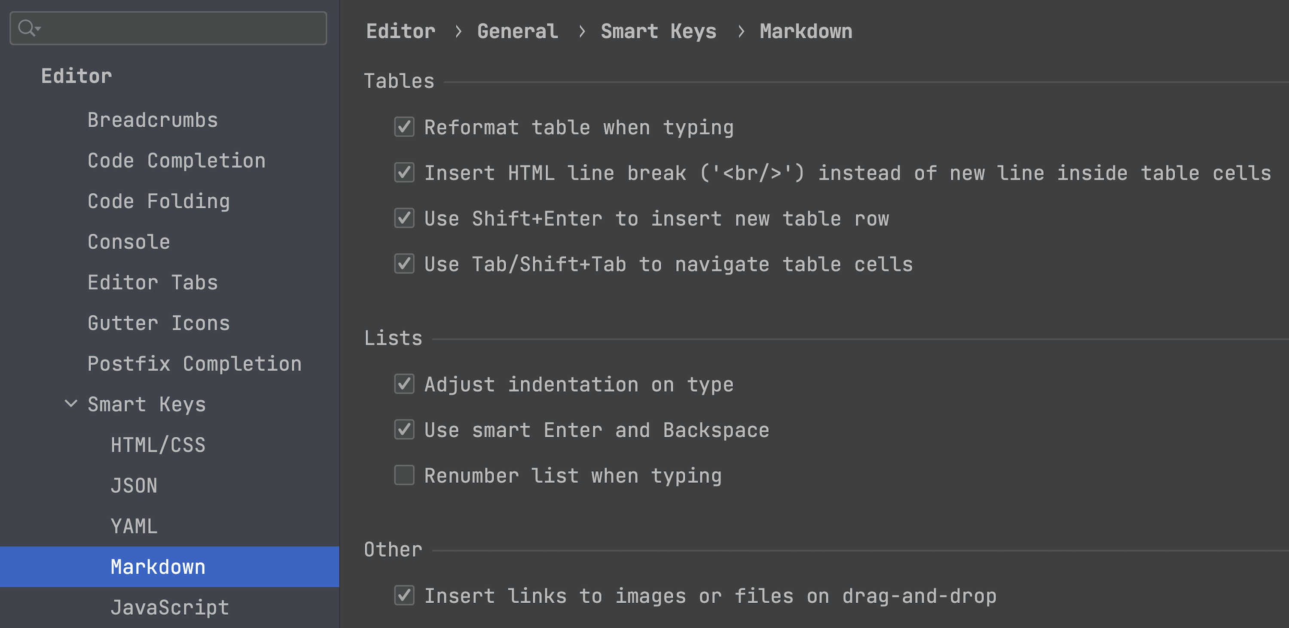Toggle Insert links on drag-and-drop option
This screenshot has height=628, width=1289.
tap(404, 595)
